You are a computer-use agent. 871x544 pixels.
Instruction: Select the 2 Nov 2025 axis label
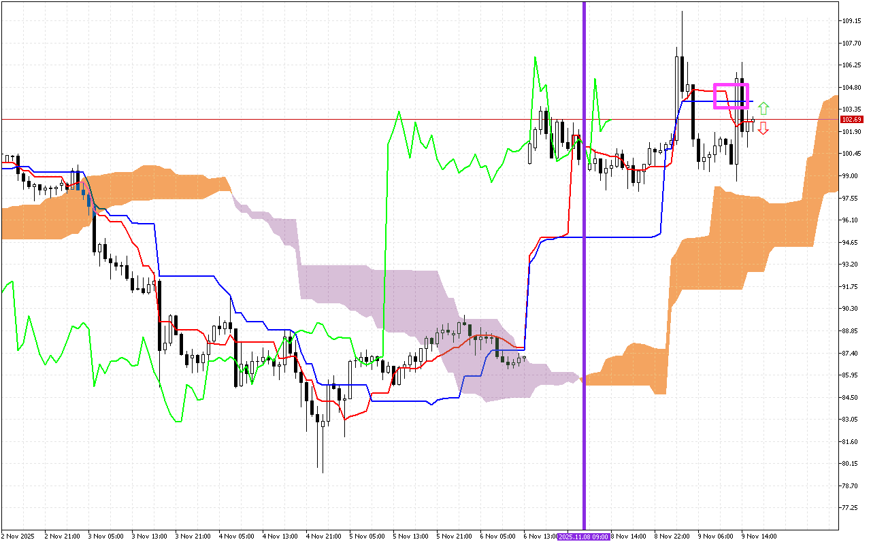pos(17,537)
